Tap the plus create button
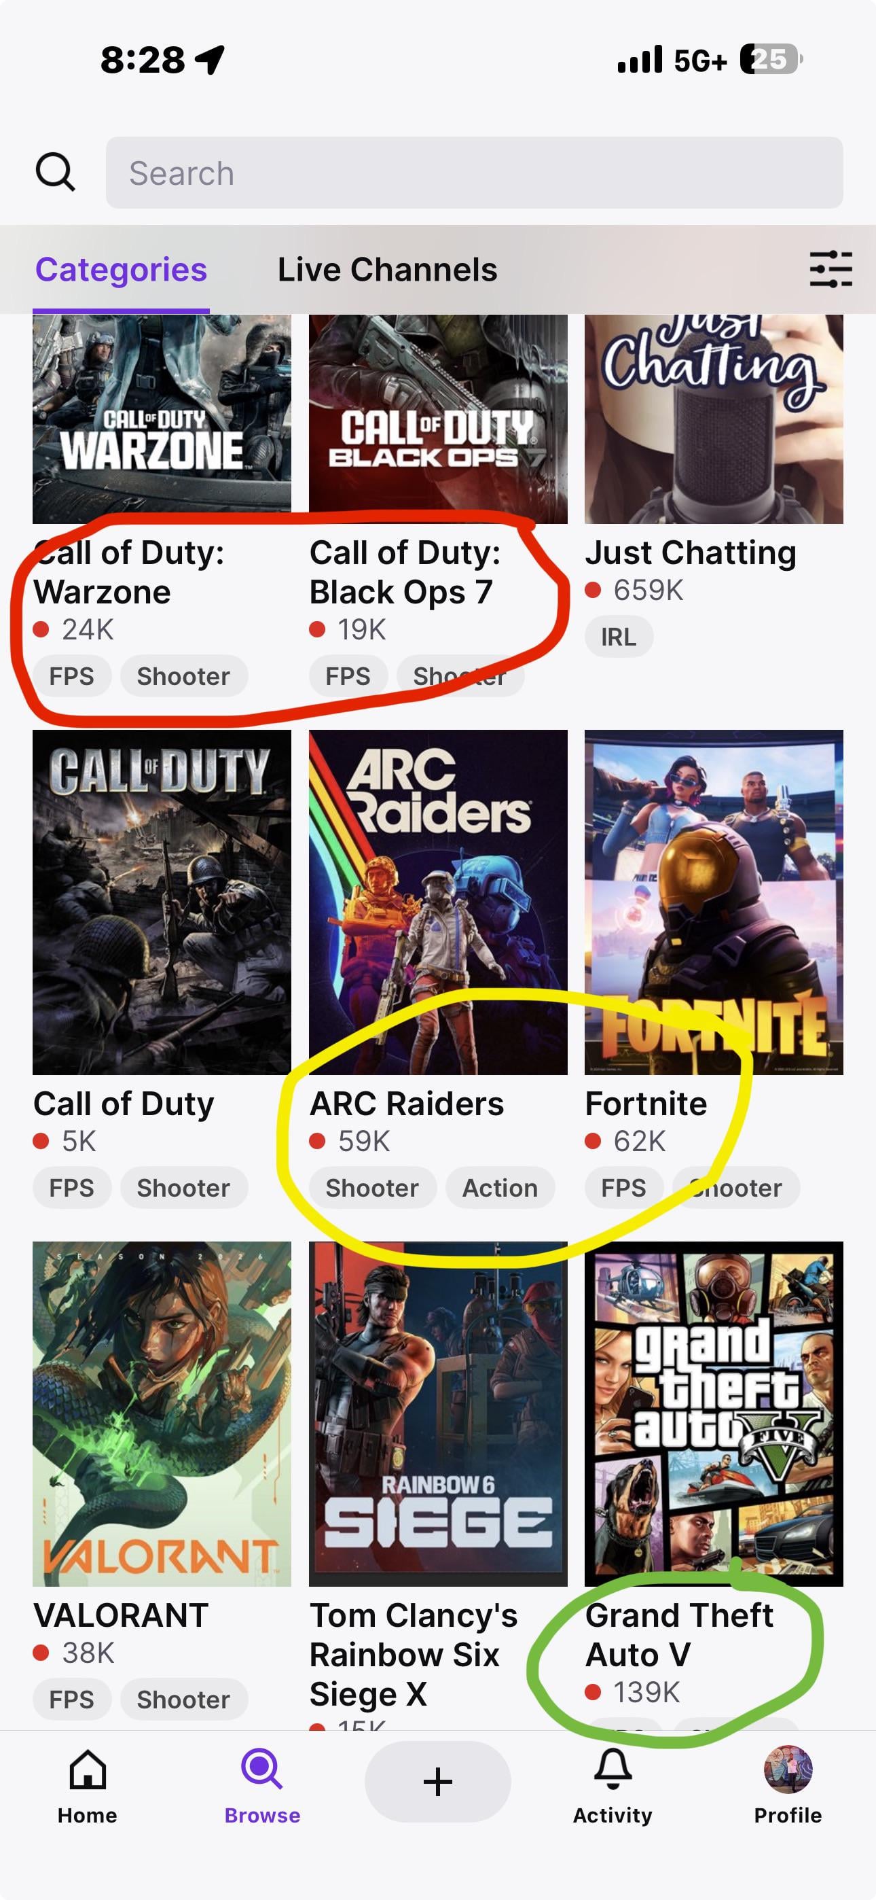Viewport: 876px width, 1900px height. (x=437, y=1782)
